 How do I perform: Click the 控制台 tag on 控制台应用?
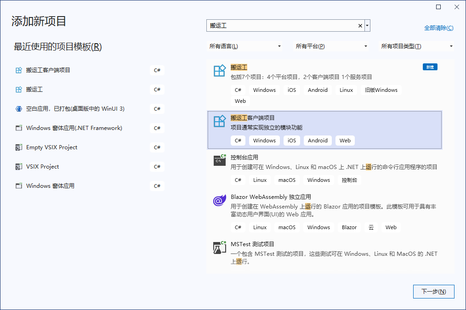(349, 180)
